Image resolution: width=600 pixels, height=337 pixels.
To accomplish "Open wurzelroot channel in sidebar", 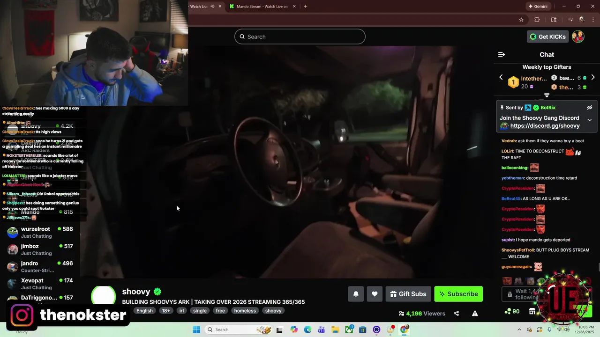I will (40, 232).
